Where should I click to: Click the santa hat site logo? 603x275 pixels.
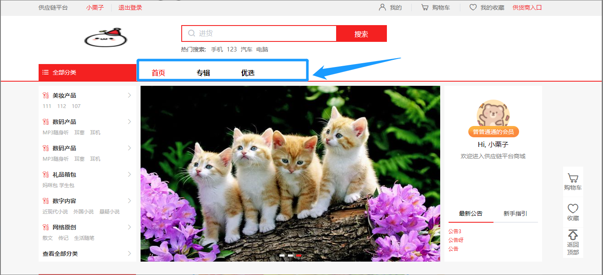click(106, 38)
